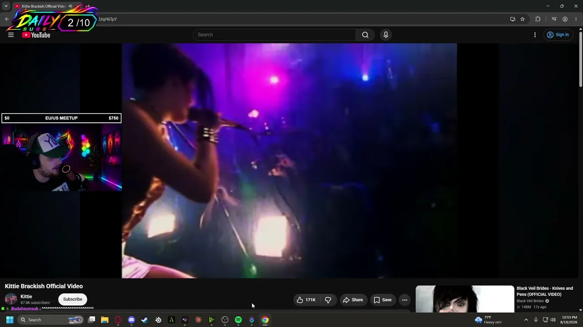583x327 pixels.
Task: Go back in the browser
Action: (7, 19)
